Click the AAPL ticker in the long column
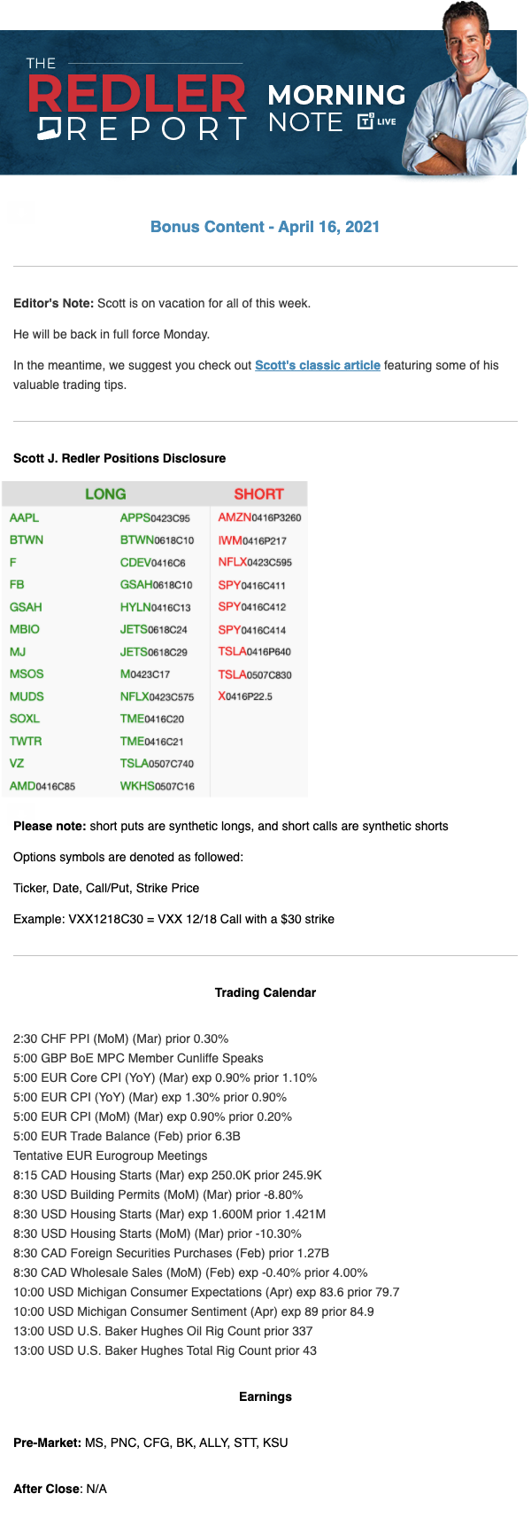The width and height of the screenshot is (531, 1517). click(x=25, y=517)
